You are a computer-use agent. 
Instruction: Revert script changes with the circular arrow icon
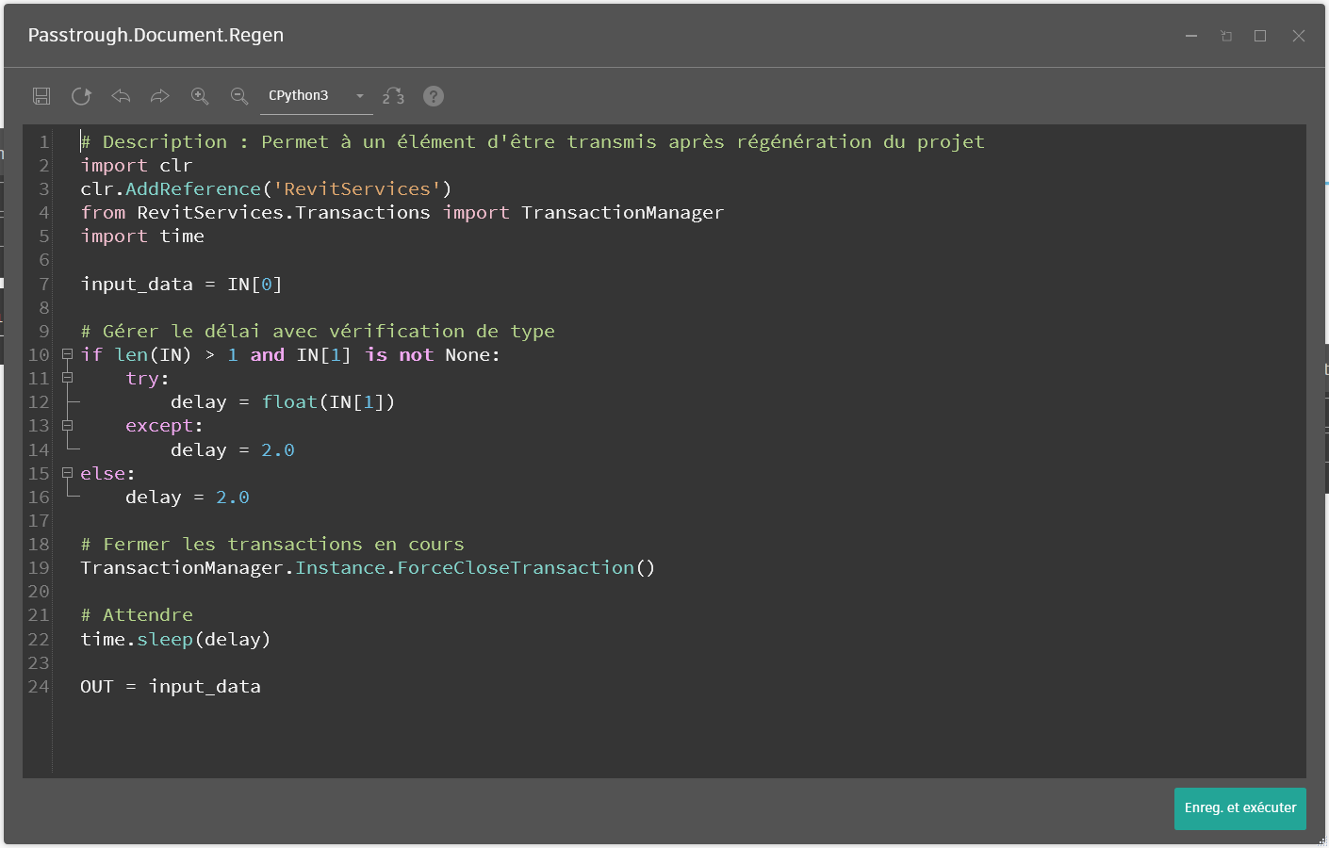[81, 96]
